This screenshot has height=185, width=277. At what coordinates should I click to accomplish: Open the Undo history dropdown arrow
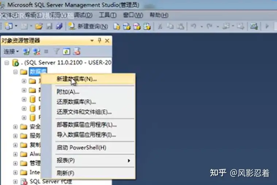pos(201,27)
